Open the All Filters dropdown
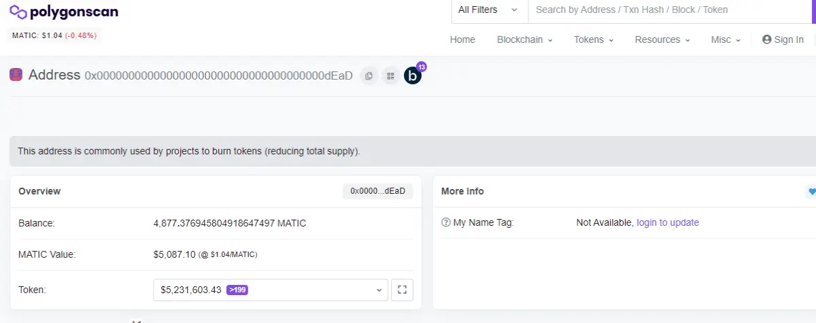 490,10
